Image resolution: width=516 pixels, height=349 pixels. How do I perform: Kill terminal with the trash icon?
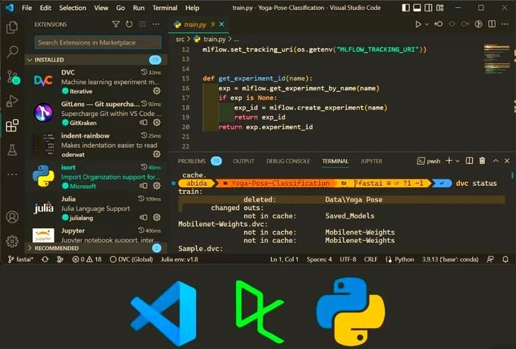(482, 161)
